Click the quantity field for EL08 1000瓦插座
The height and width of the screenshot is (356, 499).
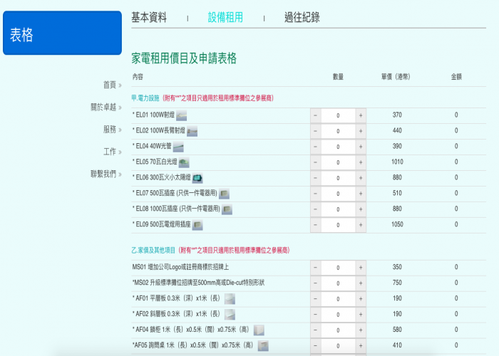(x=338, y=209)
